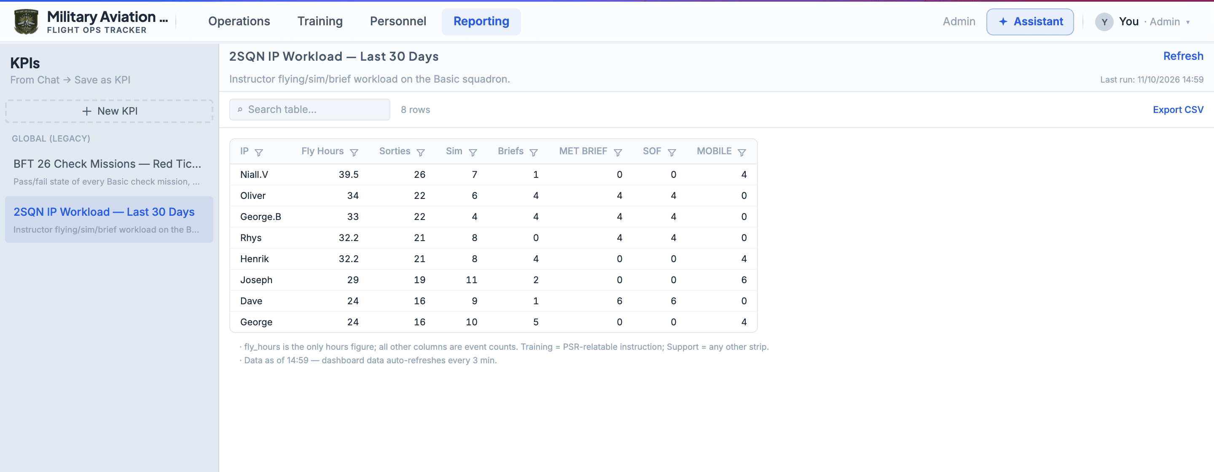Screen dimensions: 1214x472
Task: Open the filter for MET BRIEF column
Action: 618,152
